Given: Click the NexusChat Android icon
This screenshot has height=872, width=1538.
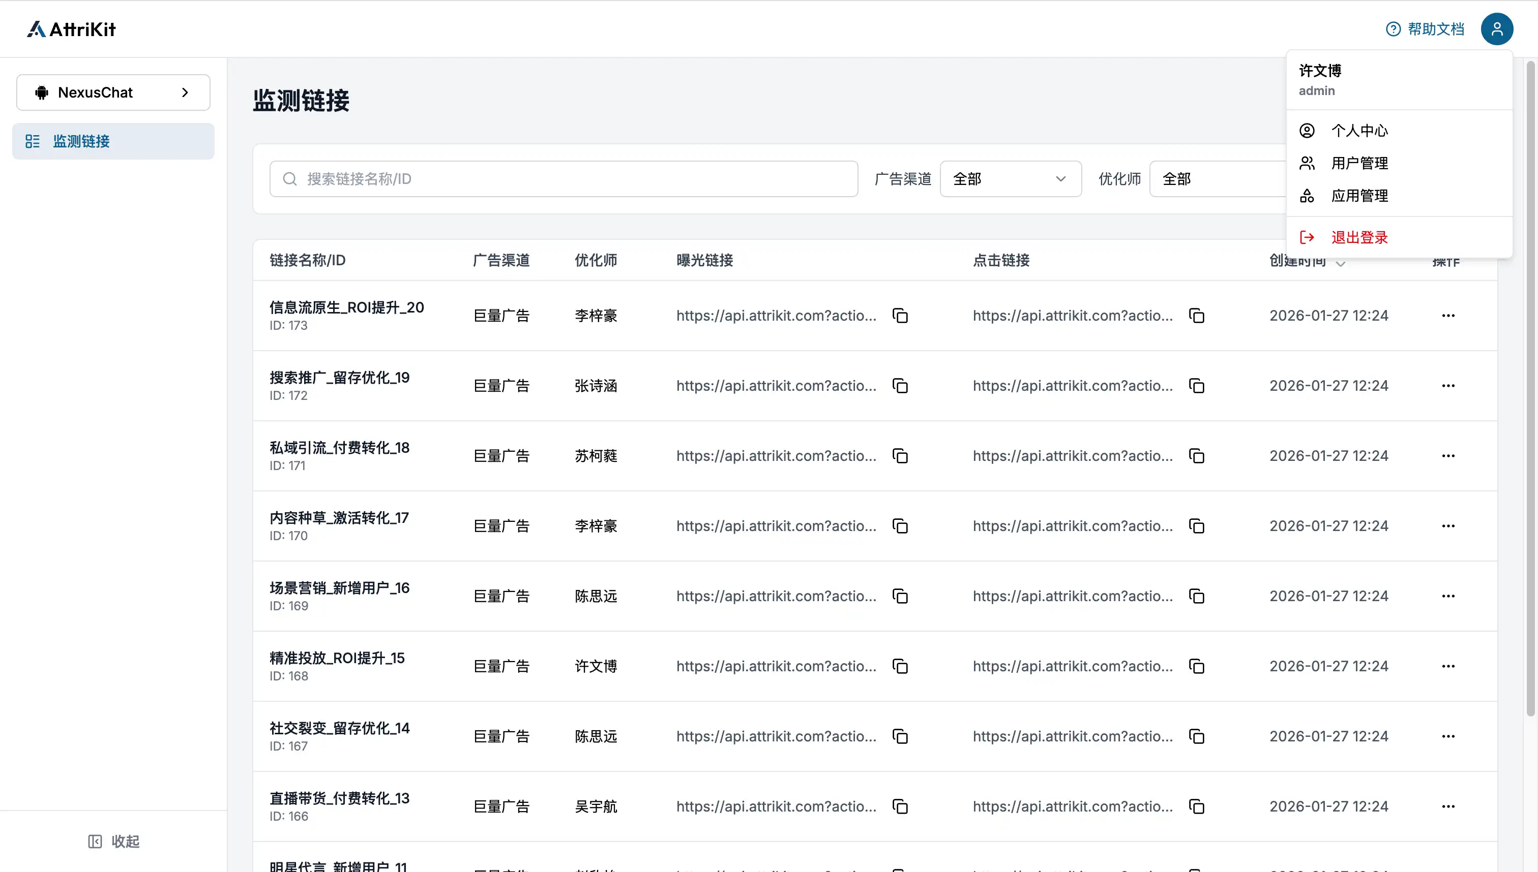Looking at the screenshot, I should pyautogui.click(x=41, y=92).
